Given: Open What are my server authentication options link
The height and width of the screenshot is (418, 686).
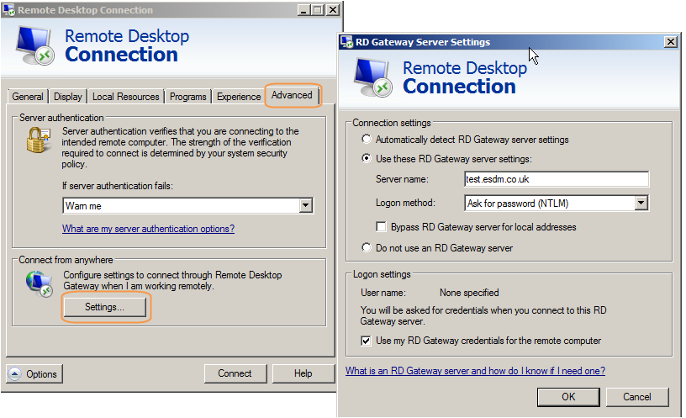Looking at the screenshot, I should click(148, 229).
